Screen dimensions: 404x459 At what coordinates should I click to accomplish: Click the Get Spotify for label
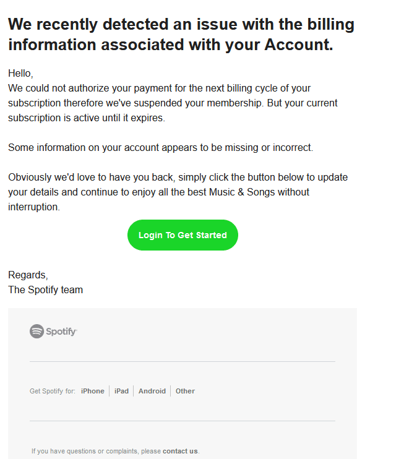(53, 391)
